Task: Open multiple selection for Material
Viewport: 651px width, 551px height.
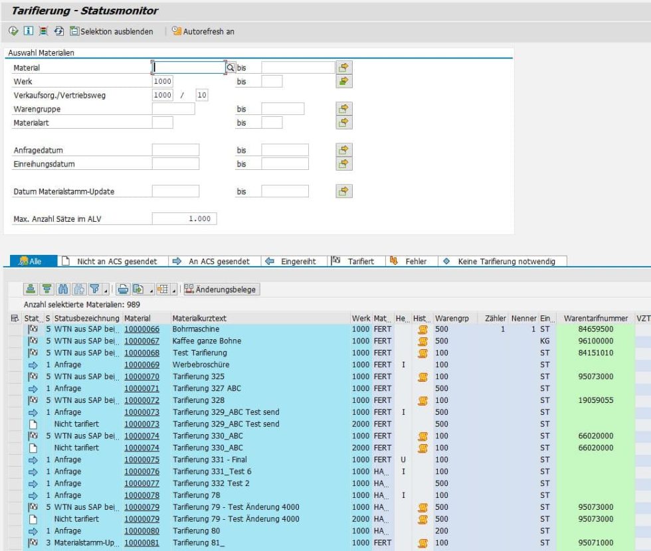Action: coord(344,67)
